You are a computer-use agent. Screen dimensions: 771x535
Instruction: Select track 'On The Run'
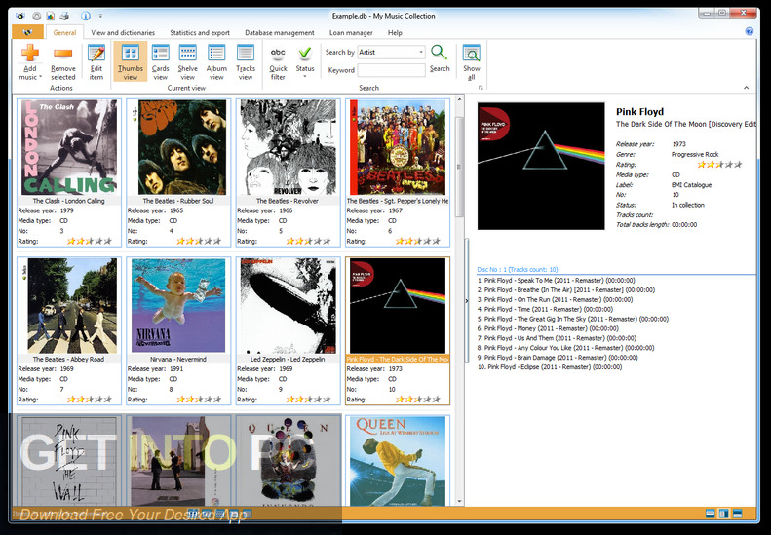click(555, 299)
